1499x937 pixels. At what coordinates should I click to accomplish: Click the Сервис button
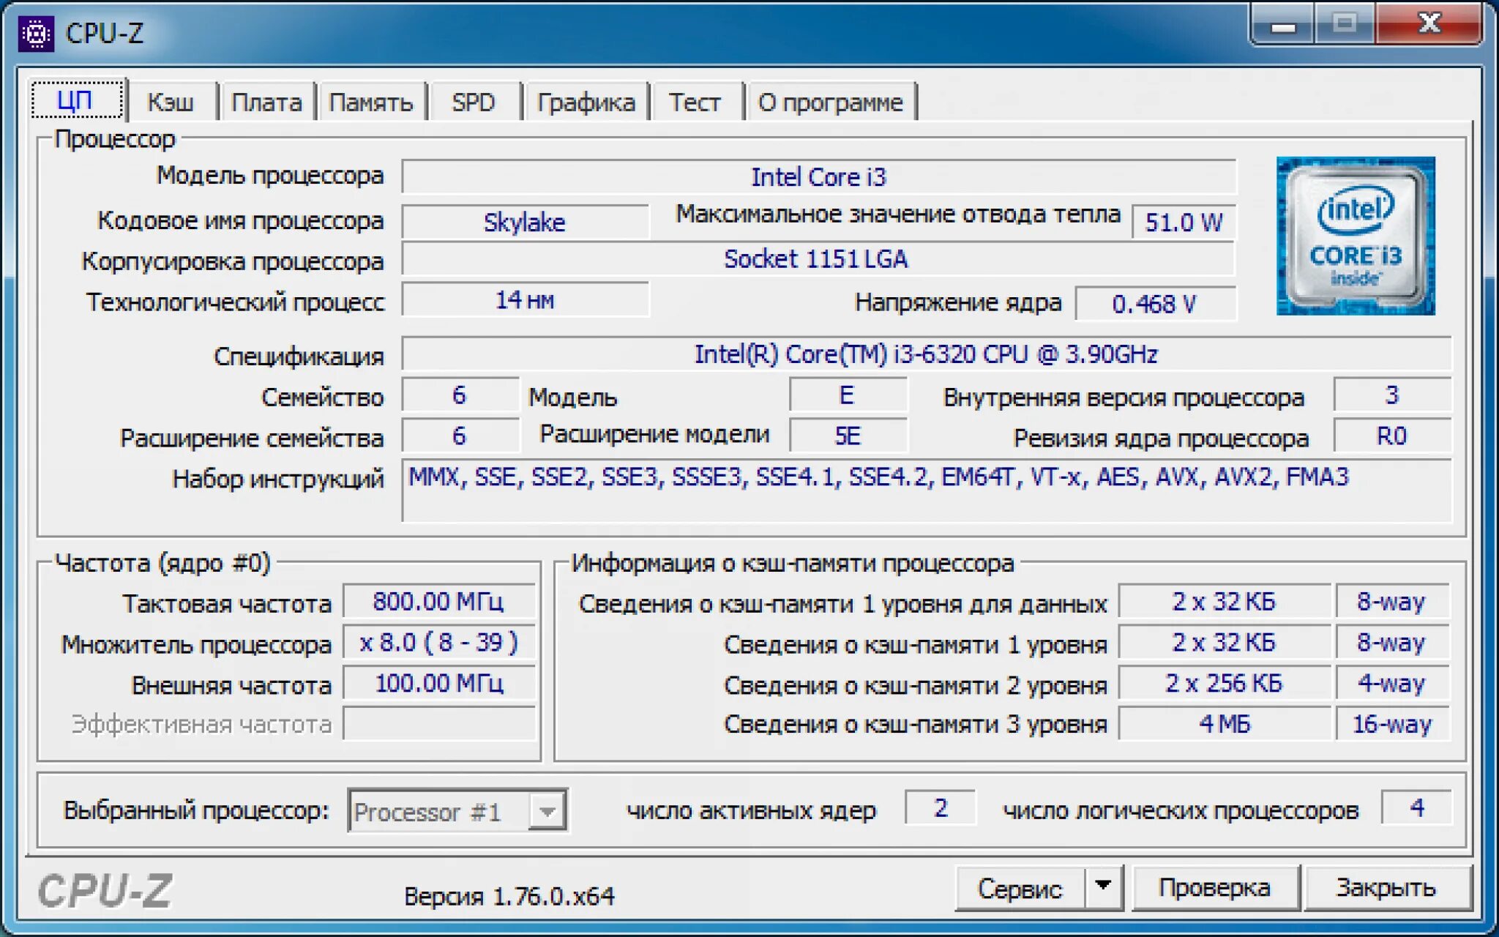[x=1020, y=888]
